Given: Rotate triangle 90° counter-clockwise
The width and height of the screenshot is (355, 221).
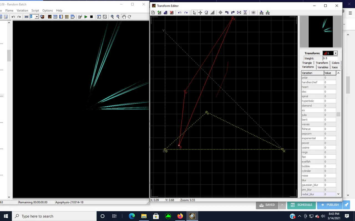Looking at the screenshot, I should [x=227, y=13].
